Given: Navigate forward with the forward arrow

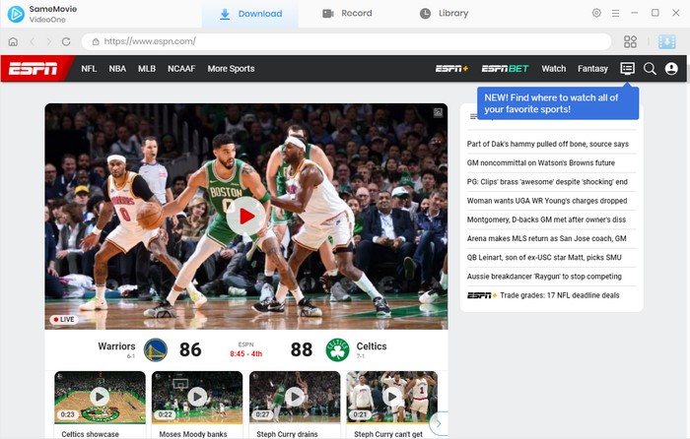Looking at the screenshot, I should 49,41.
